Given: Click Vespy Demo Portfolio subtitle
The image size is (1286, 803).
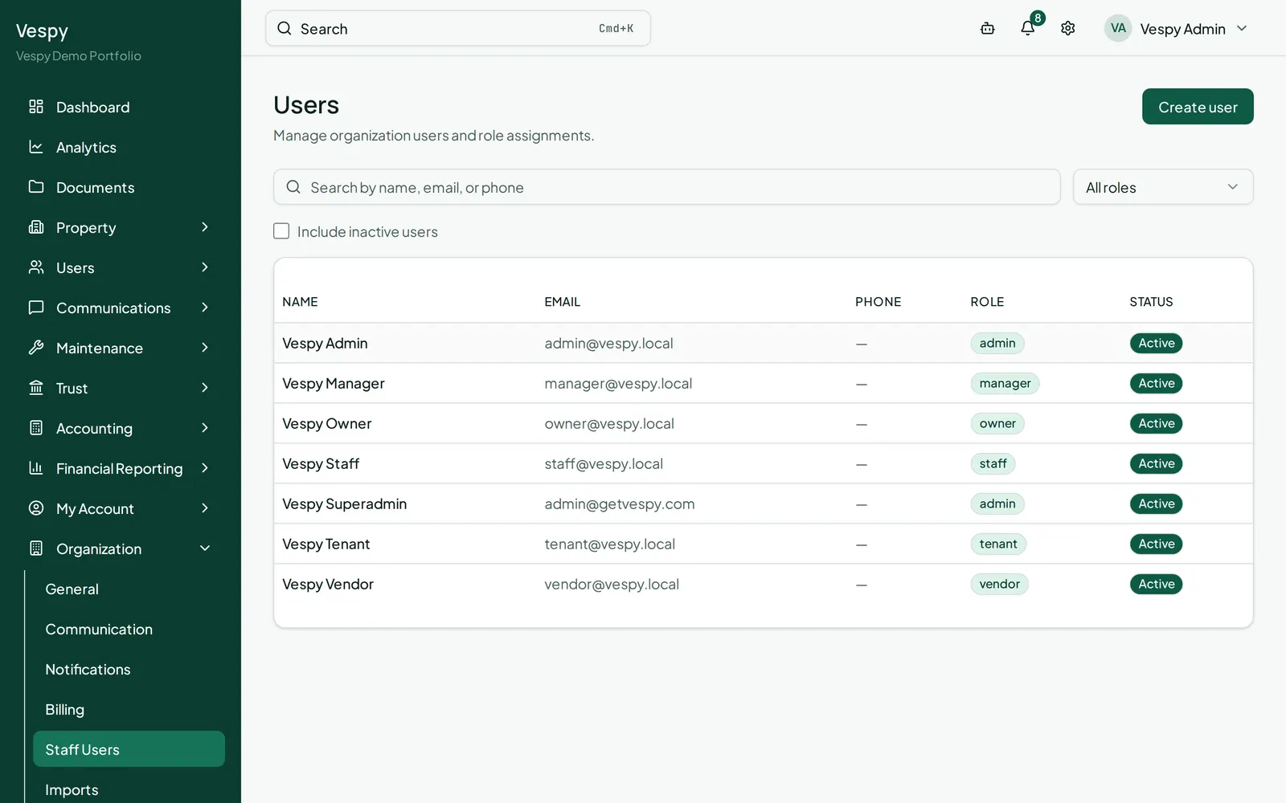Looking at the screenshot, I should tap(79, 56).
